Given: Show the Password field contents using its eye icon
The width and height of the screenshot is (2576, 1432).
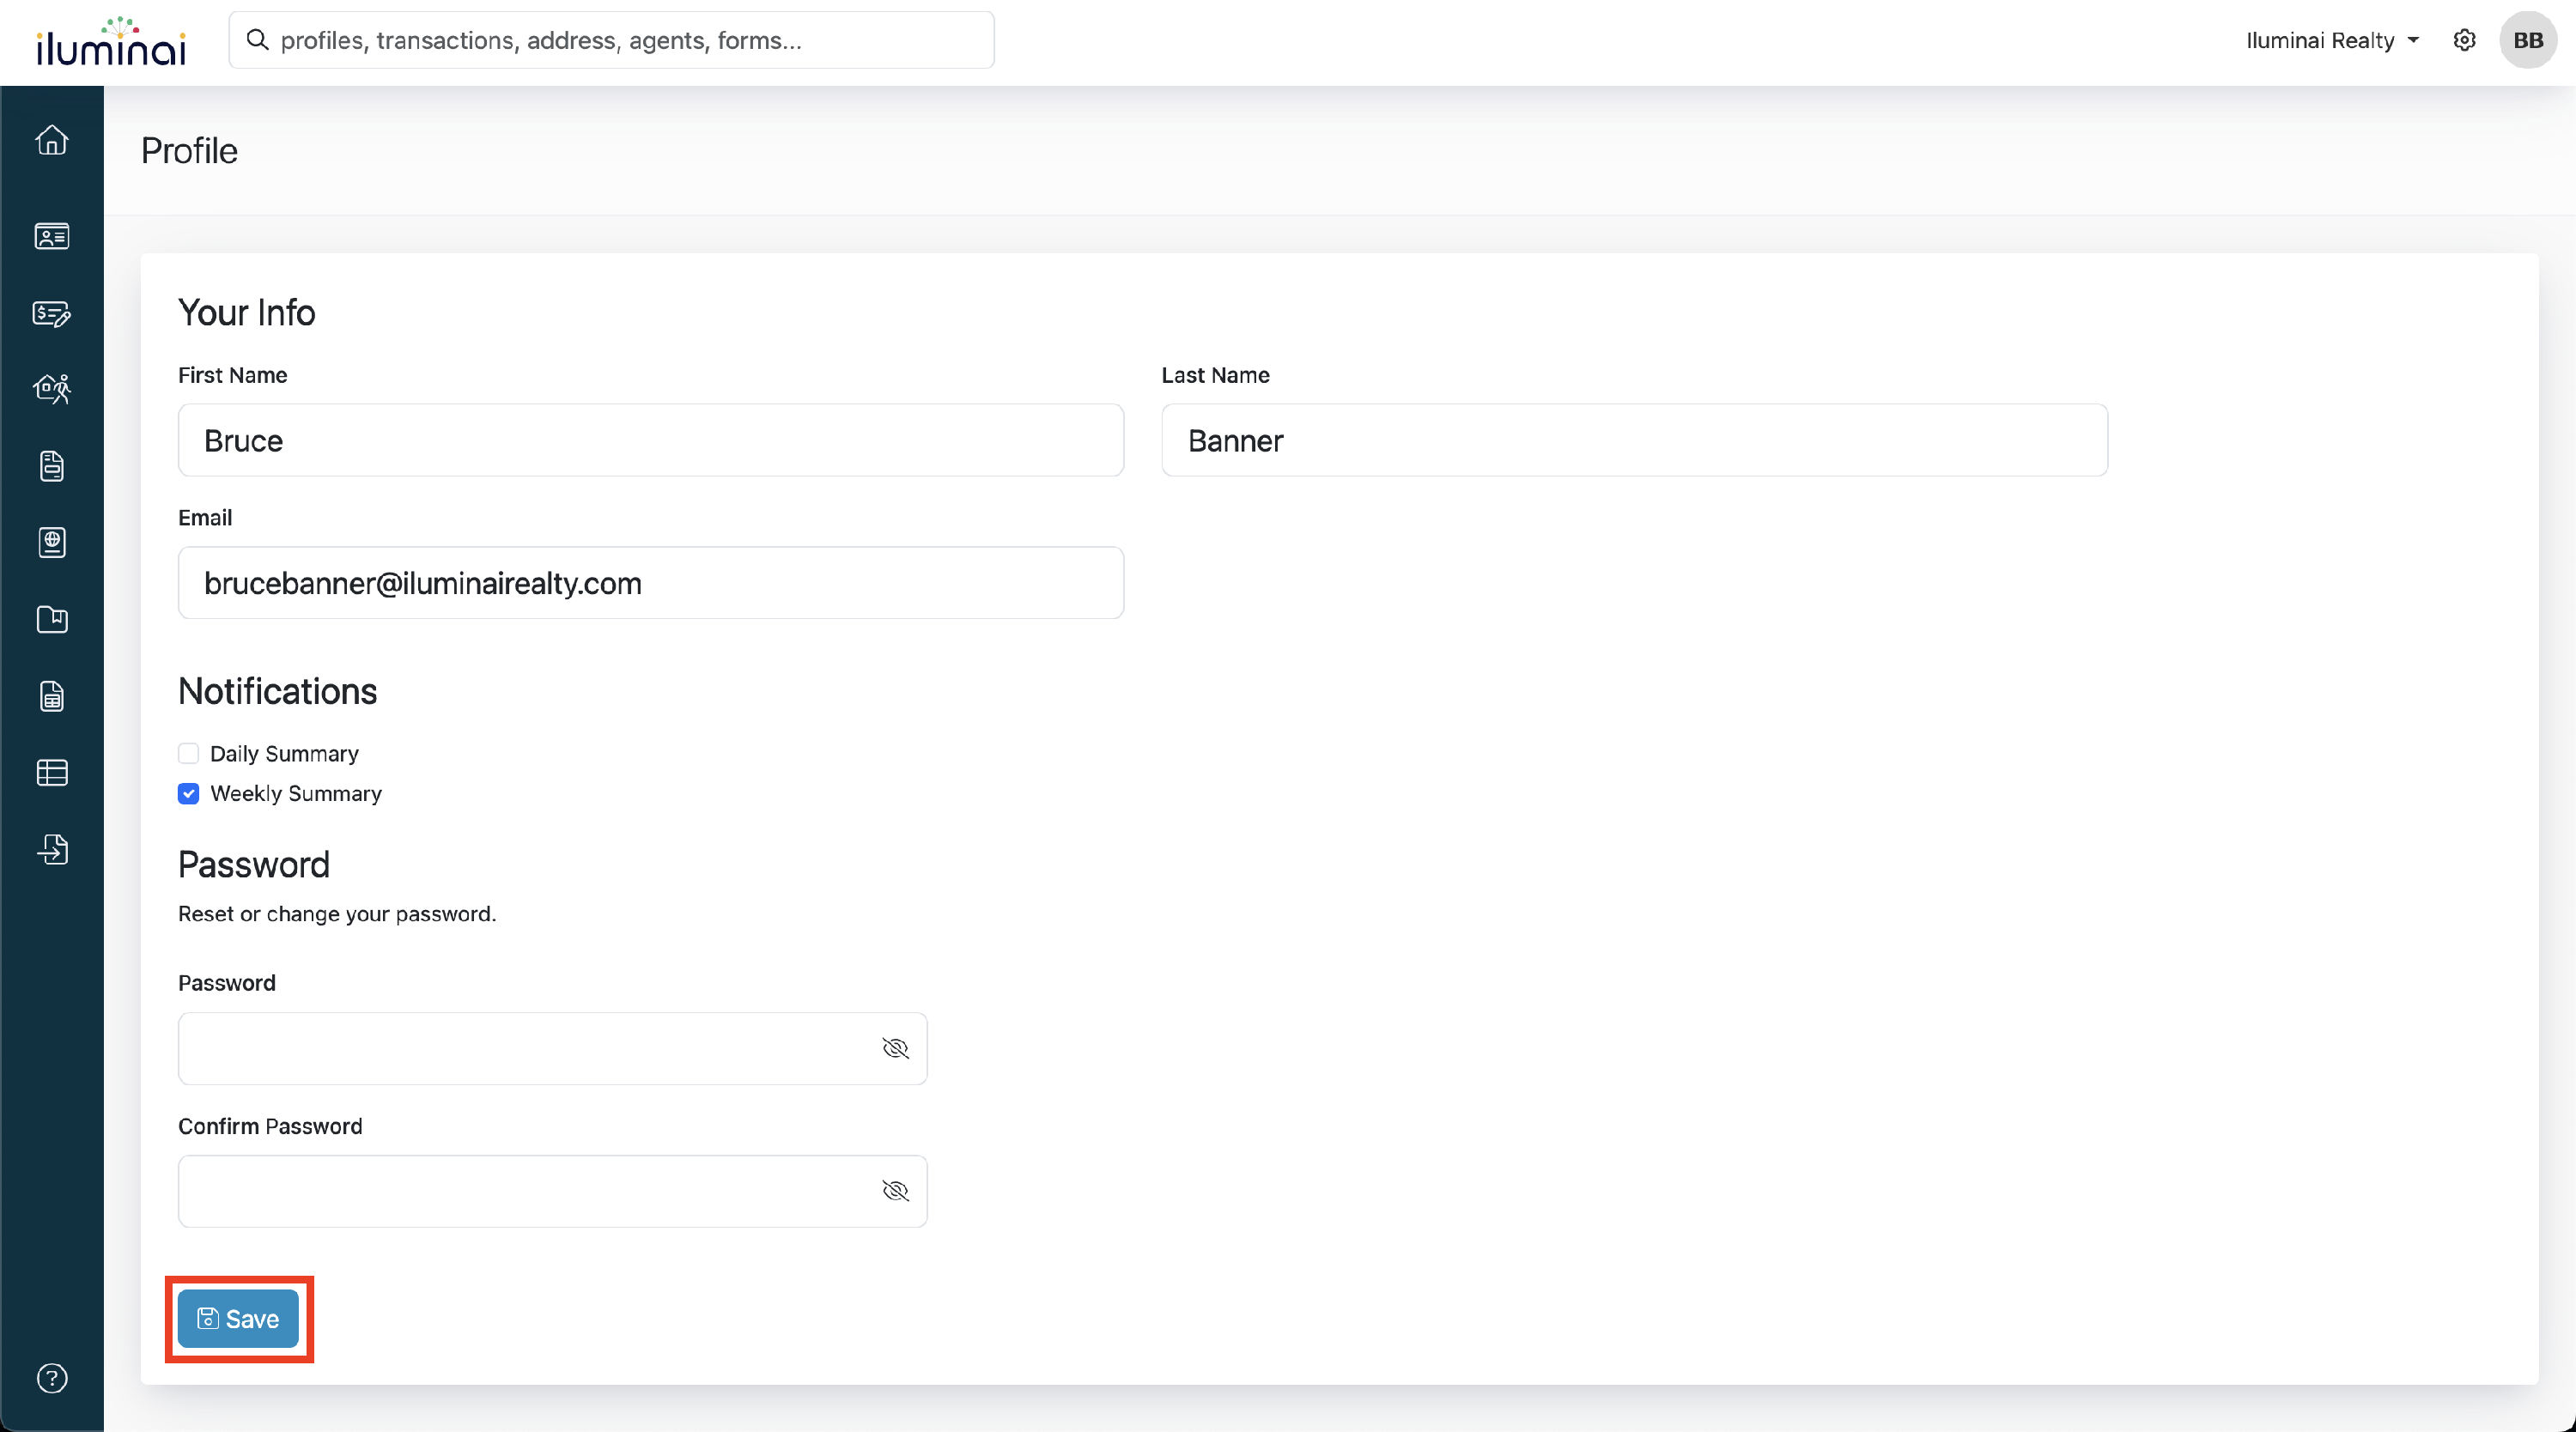Looking at the screenshot, I should click(895, 1048).
